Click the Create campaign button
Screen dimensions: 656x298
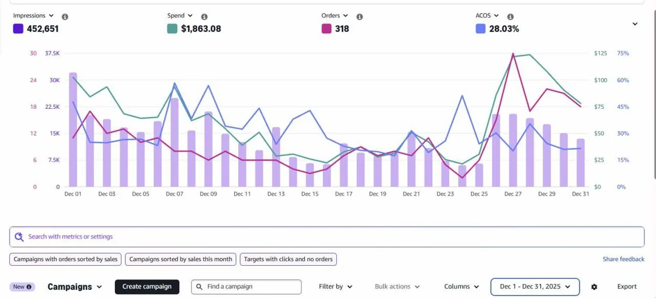point(147,287)
